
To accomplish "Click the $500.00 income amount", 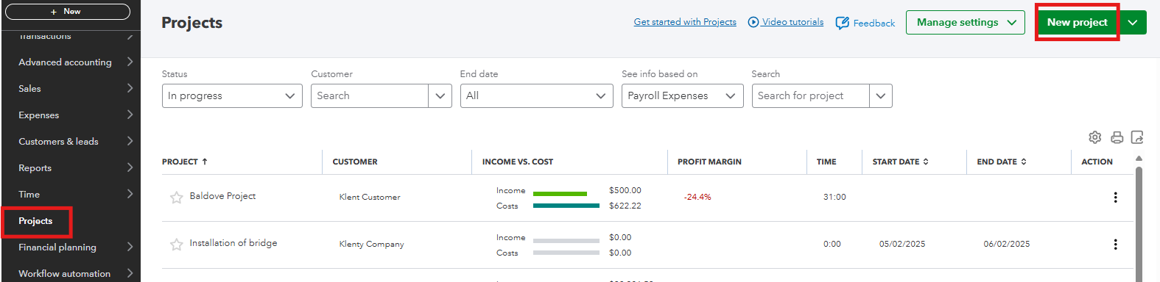I will (625, 190).
